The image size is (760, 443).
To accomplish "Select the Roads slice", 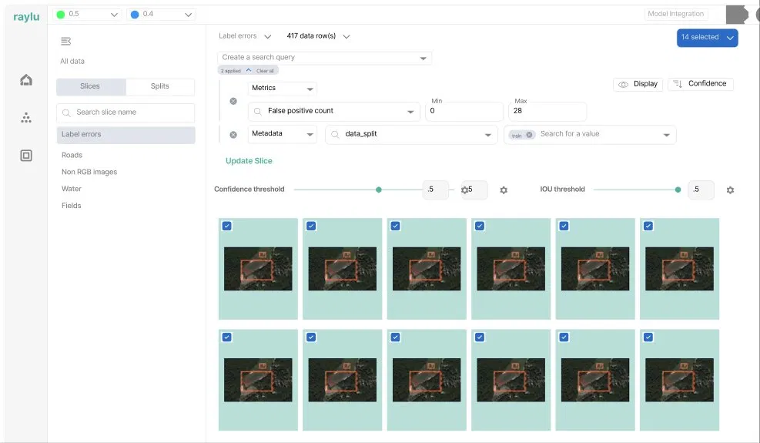I will pos(72,156).
